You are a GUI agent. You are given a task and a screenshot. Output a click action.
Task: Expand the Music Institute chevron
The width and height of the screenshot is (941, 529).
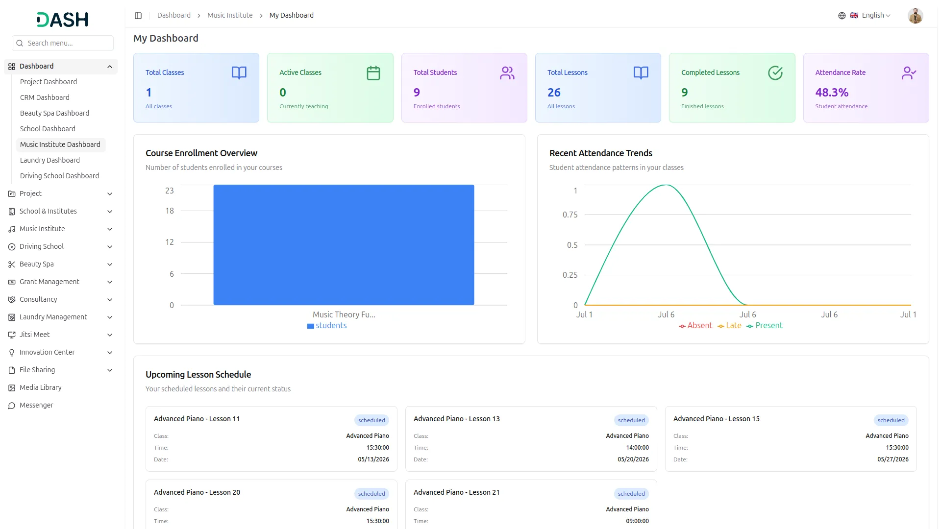click(x=110, y=229)
